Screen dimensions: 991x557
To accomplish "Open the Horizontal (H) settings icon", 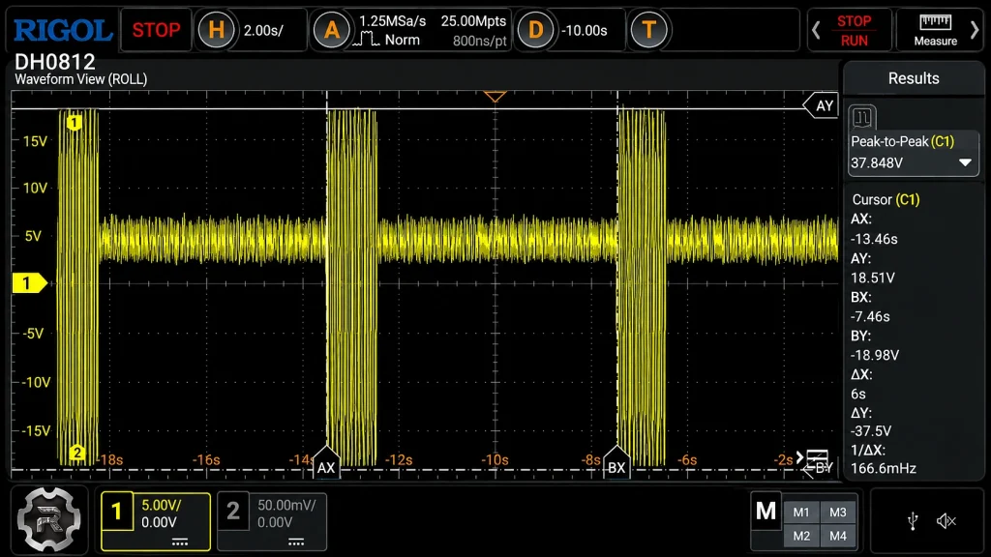I will tap(216, 30).
